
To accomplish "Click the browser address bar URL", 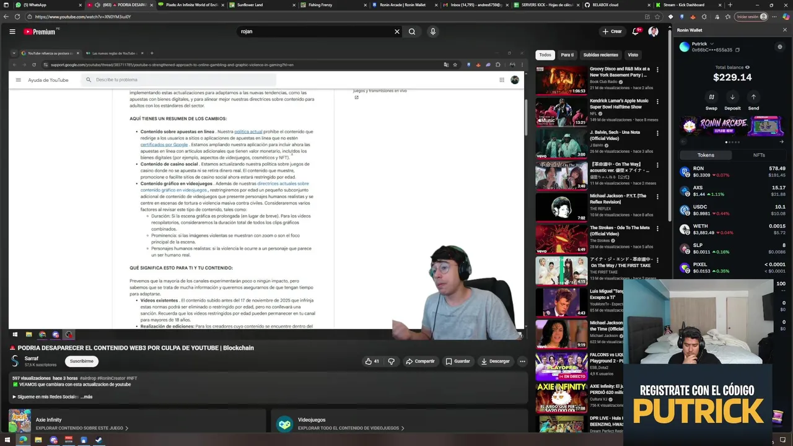I will tap(83, 17).
